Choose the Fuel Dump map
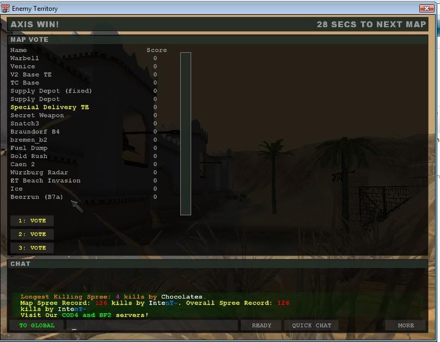 29,147
